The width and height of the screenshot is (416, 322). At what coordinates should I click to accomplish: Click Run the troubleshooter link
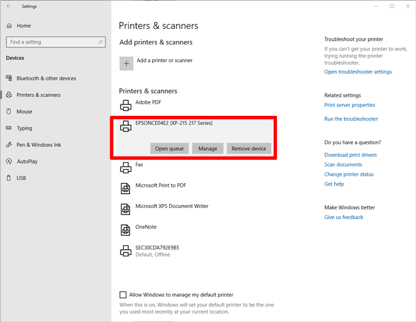[351, 119]
